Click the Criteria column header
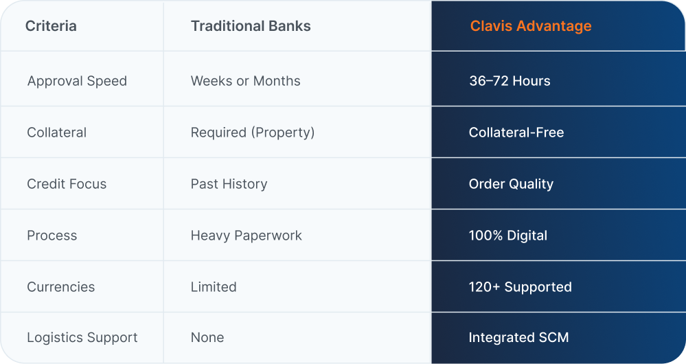The image size is (686, 364). click(51, 26)
